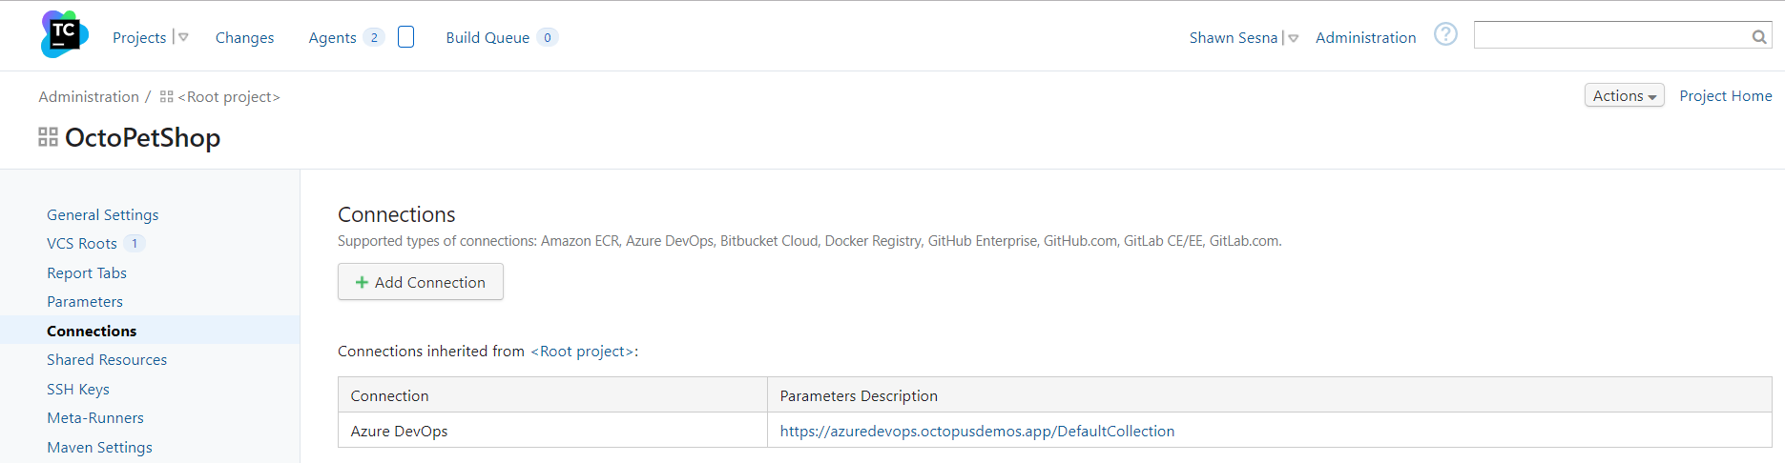The height and width of the screenshot is (463, 1785).
Task: Click the Add Connection button
Action: [x=420, y=282]
